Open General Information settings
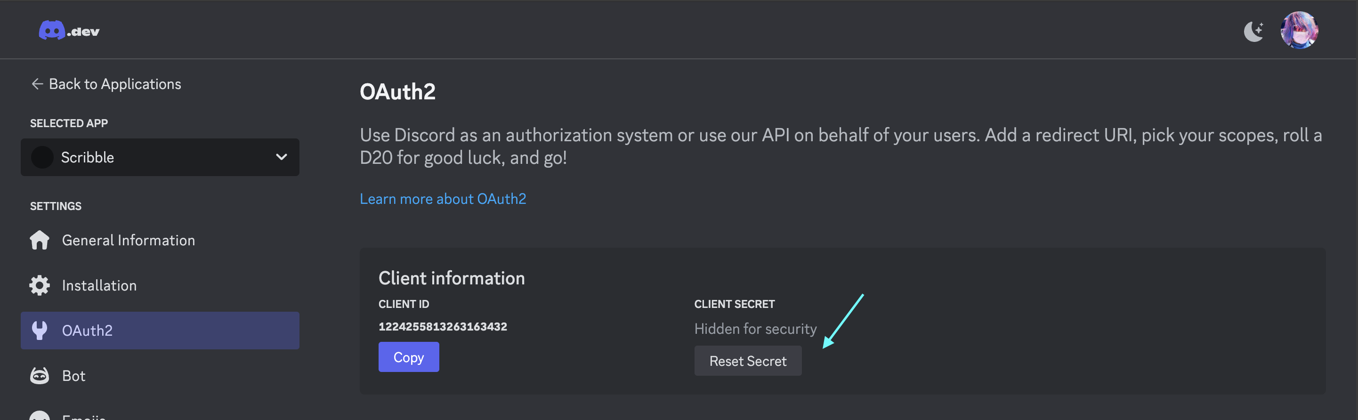Image resolution: width=1358 pixels, height=420 pixels. tap(160, 240)
